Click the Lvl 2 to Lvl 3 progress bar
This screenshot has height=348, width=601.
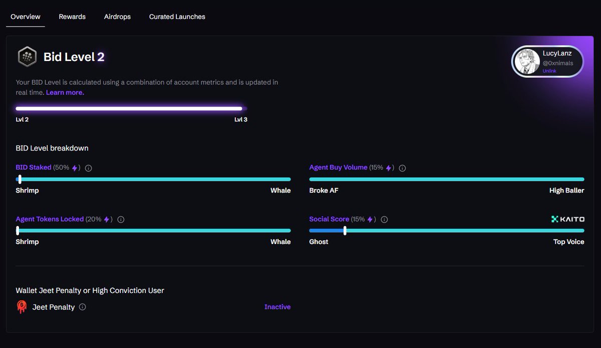coord(131,108)
